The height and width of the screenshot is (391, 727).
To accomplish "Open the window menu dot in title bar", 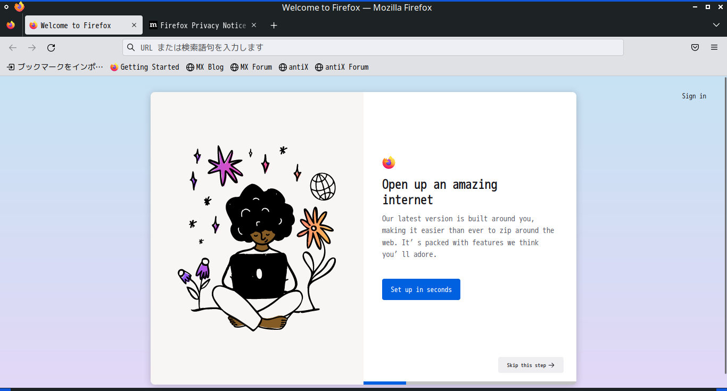I will [x=6, y=7].
